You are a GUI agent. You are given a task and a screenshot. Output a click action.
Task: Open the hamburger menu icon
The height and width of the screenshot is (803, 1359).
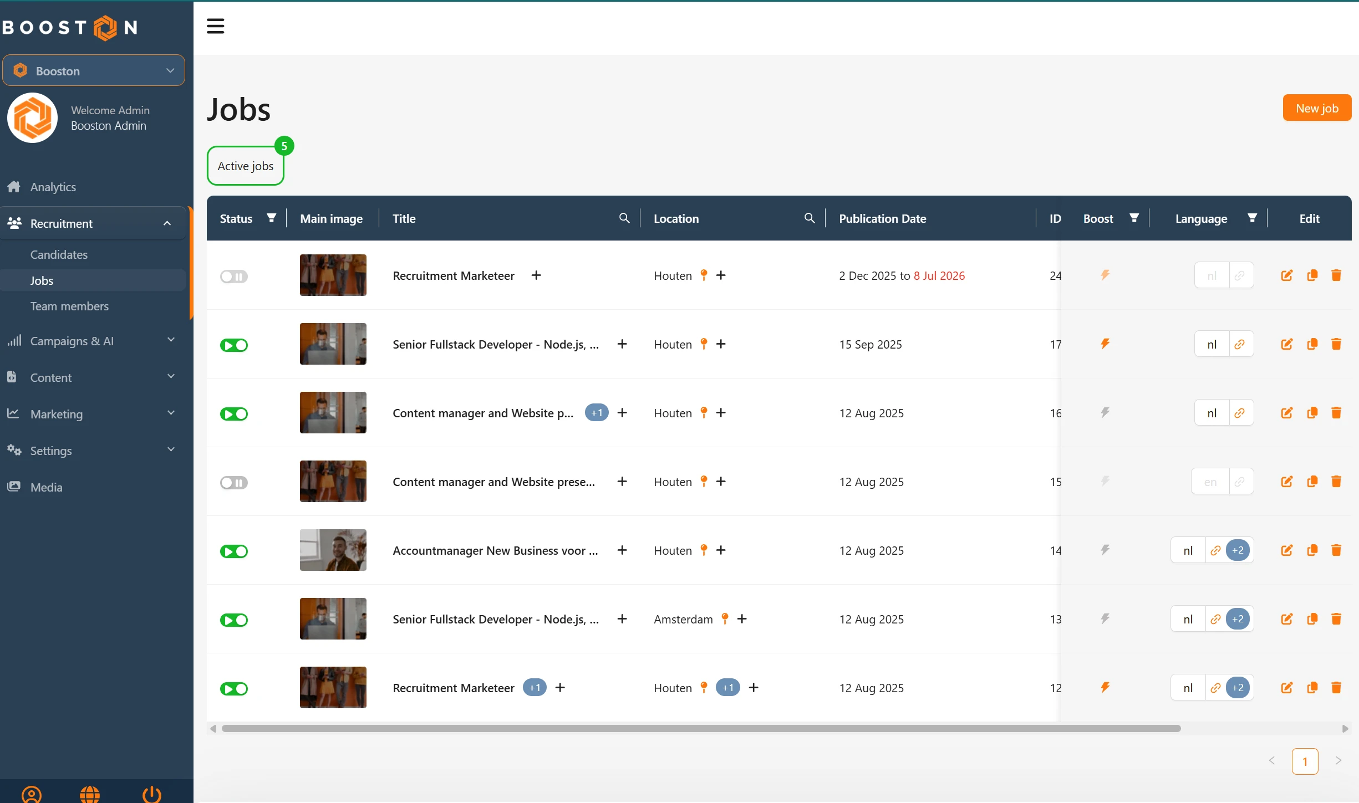pos(215,26)
